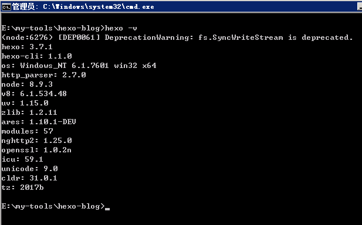Screen dimensions: 362x225
Task: Open the cmd.exe system menu icon
Action: click(x=6, y=6)
